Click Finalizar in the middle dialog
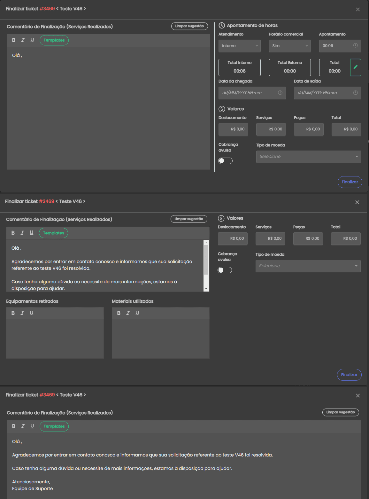369x499 pixels. (349, 375)
